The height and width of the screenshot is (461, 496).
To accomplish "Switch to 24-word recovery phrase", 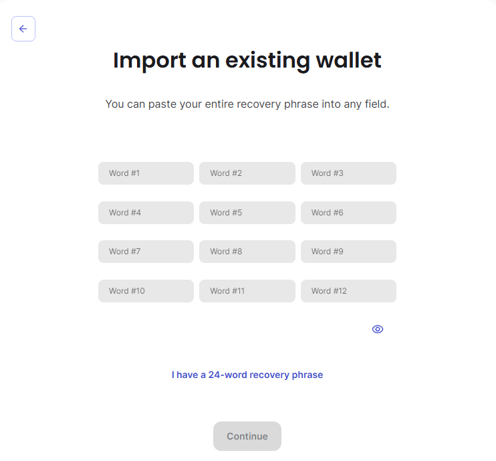I will pyautogui.click(x=247, y=375).
